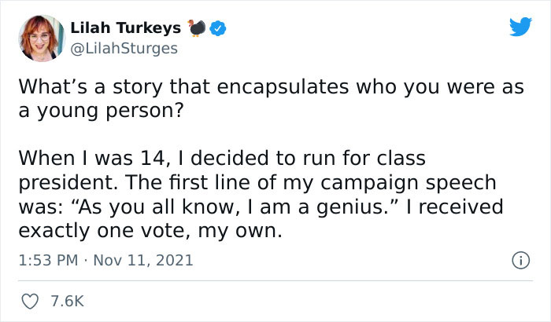551x322 pixels.
Task: Click the question line starting "What's a story"
Action: pos(271,87)
